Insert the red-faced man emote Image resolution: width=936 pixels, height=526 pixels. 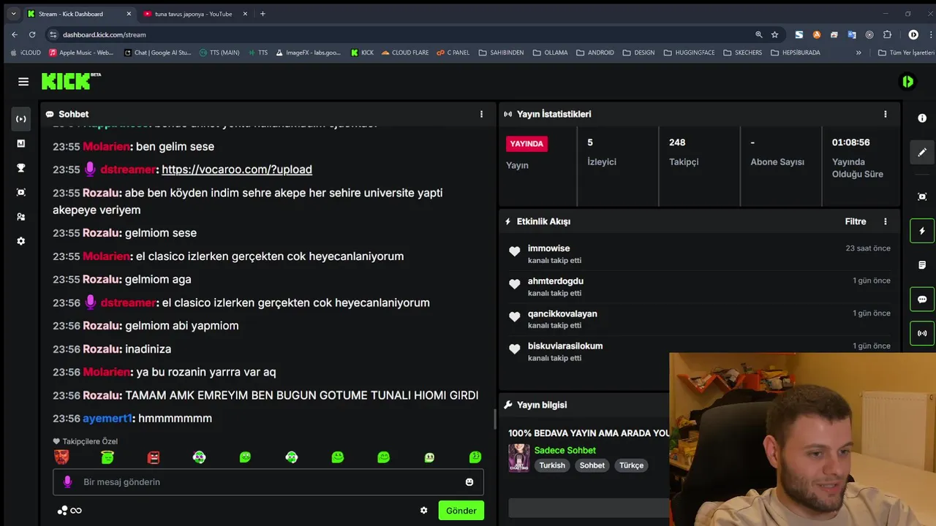61,457
